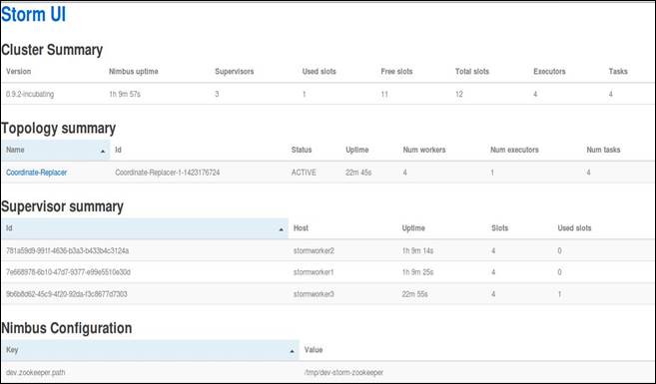Click the Free slots column header
The height and width of the screenshot is (384, 656).
[x=396, y=72]
